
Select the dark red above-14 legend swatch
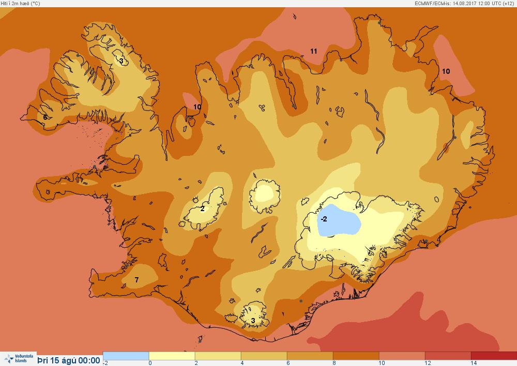[494, 356]
